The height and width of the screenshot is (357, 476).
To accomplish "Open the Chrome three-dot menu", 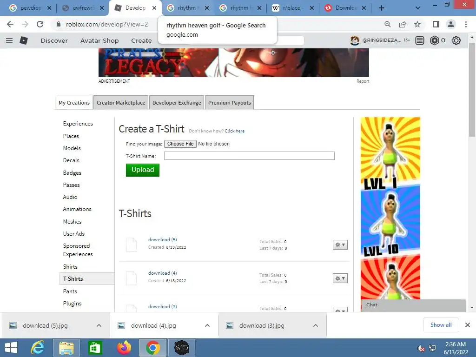I will 466,24.
